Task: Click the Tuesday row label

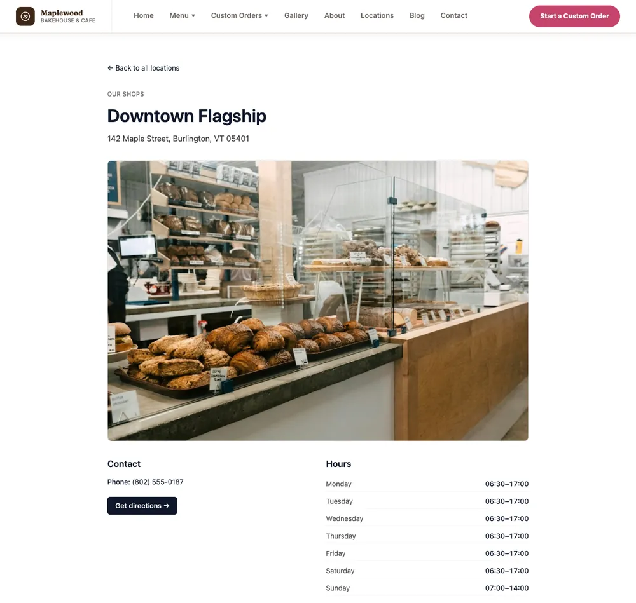Action: click(339, 501)
